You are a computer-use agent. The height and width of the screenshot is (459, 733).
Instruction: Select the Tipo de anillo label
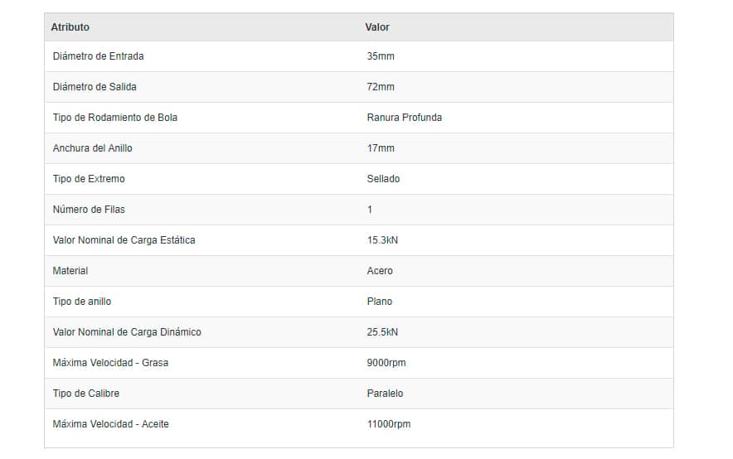tap(82, 302)
